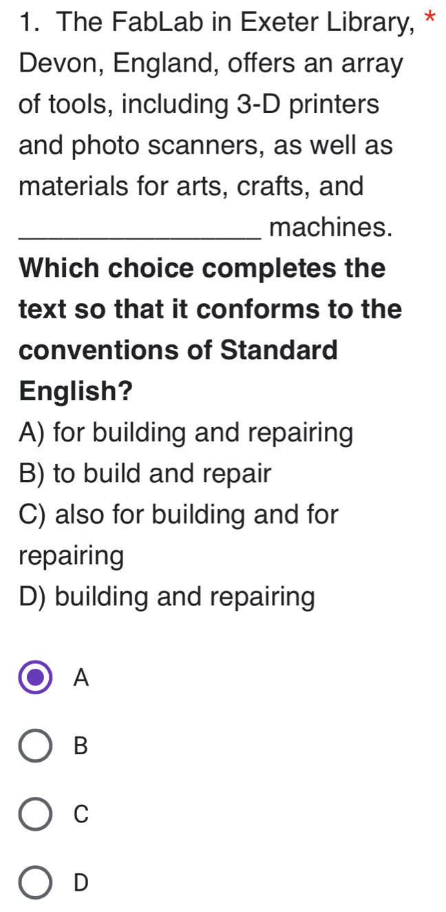Choose radio option C
This screenshot has height=912, width=446.
[36, 813]
